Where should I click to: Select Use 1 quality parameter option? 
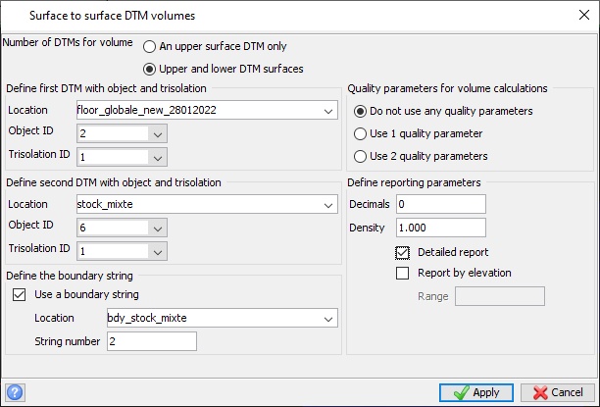361,133
